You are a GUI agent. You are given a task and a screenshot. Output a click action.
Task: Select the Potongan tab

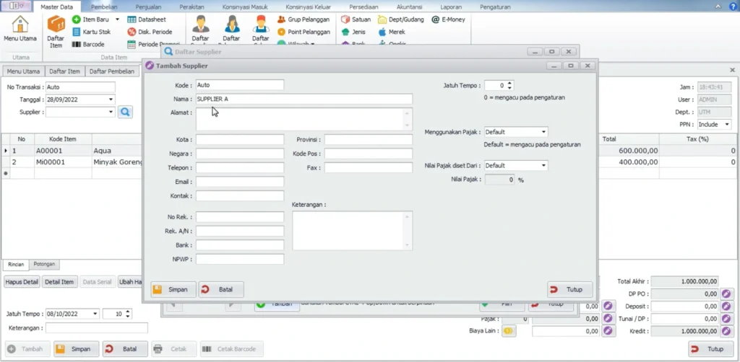click(x=46, y=265)
